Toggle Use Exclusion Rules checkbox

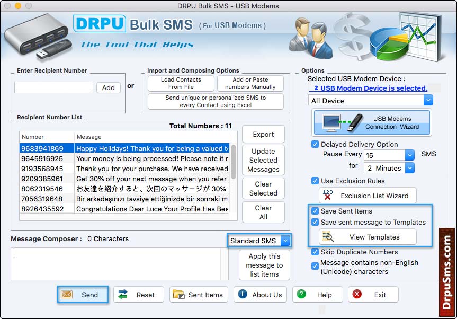(315, 181)
